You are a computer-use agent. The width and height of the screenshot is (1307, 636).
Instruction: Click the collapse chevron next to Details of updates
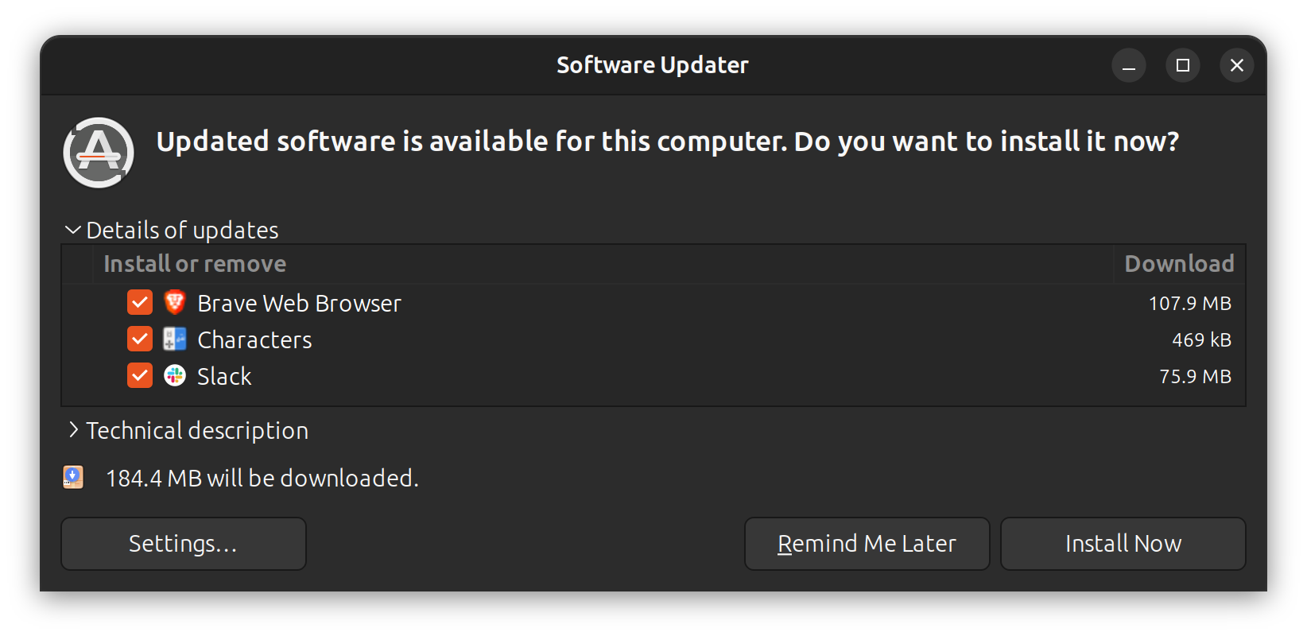72,230
